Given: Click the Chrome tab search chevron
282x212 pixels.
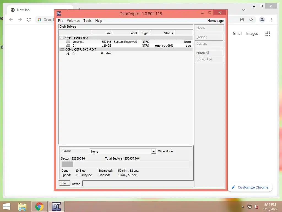Looking at the screenshot, I should point(244,10).
